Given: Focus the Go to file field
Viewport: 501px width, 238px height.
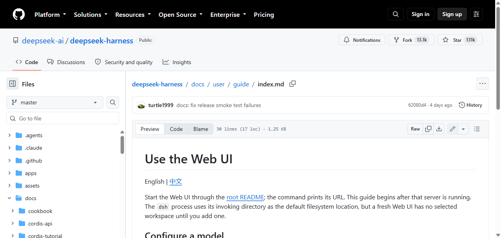Looking at the screenshot, I should pos(63,118).
